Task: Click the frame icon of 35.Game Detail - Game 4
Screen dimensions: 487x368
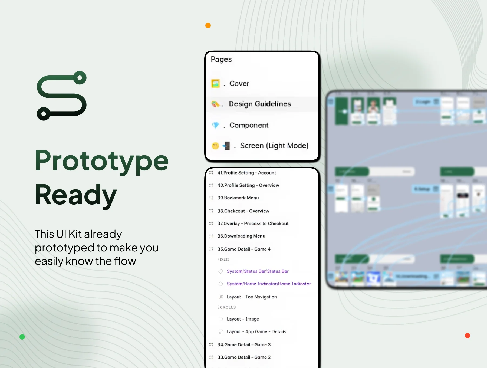Action: tap(211, 249)
